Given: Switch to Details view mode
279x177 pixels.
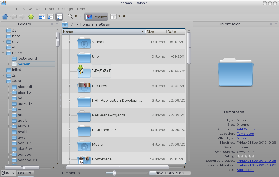Looking at the screenshot, I should 59,17.
